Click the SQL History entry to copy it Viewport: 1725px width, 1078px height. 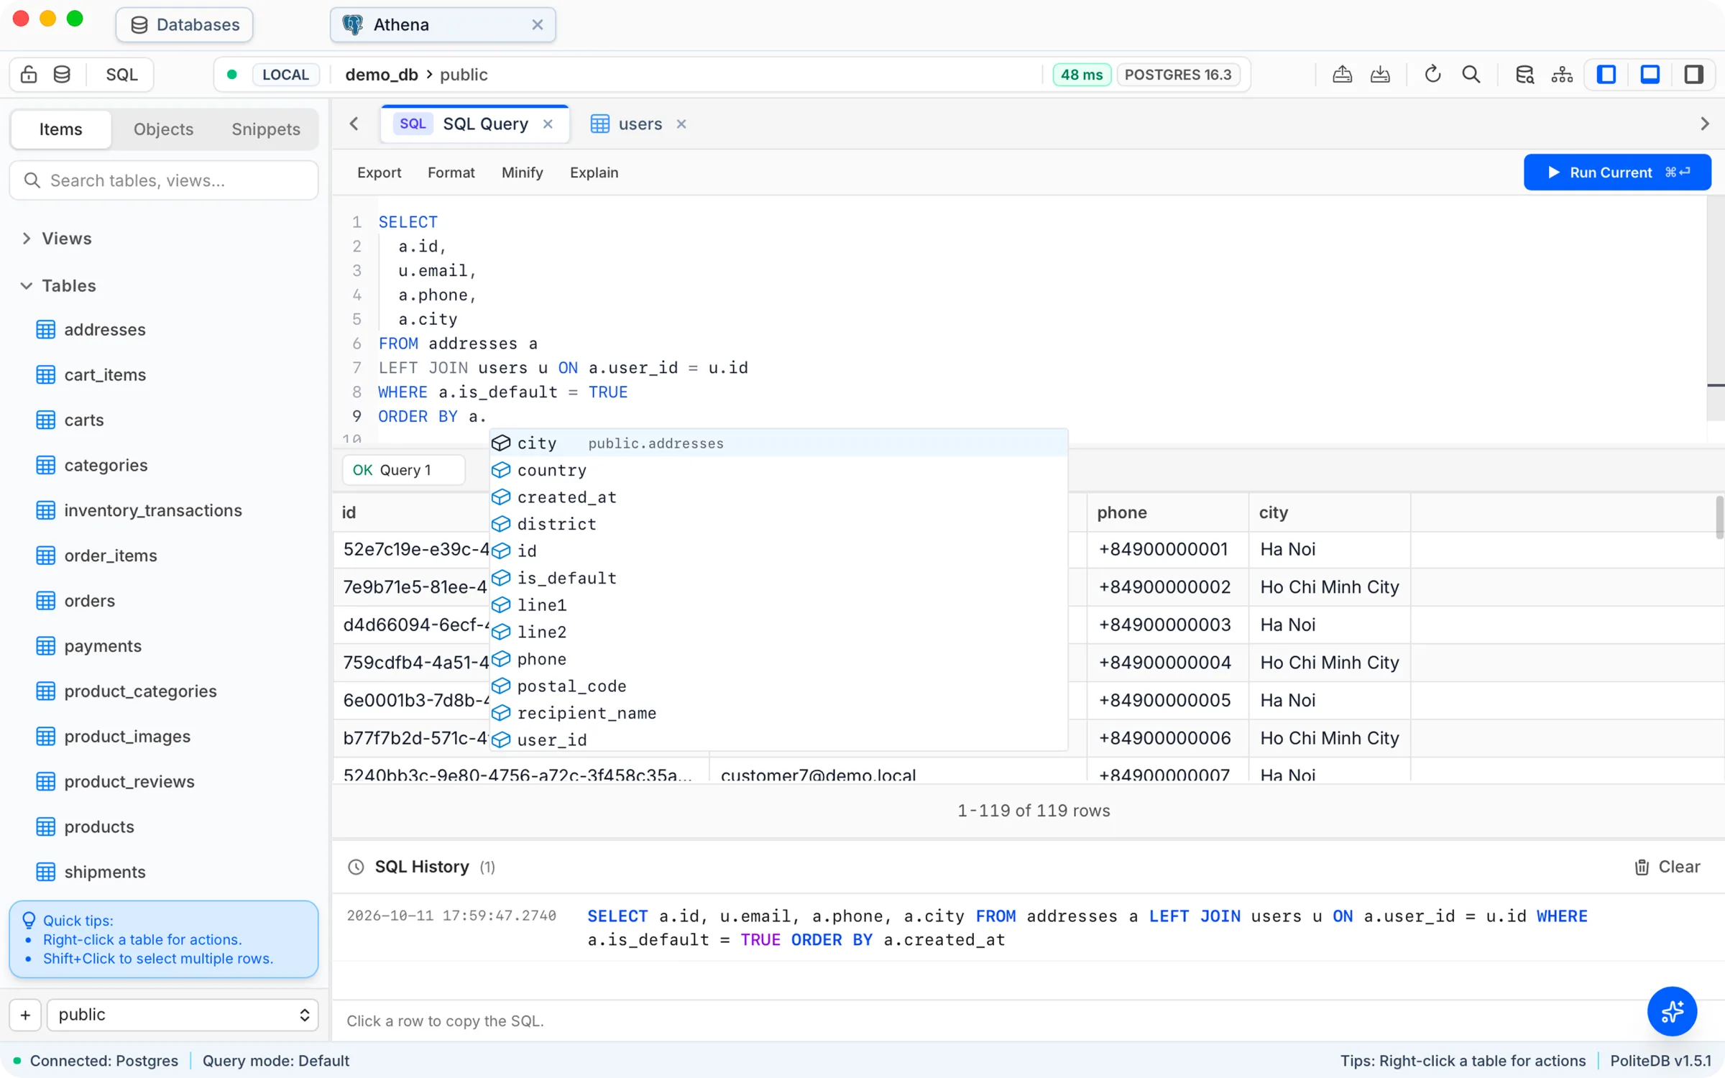click(x=1028, y=928)
